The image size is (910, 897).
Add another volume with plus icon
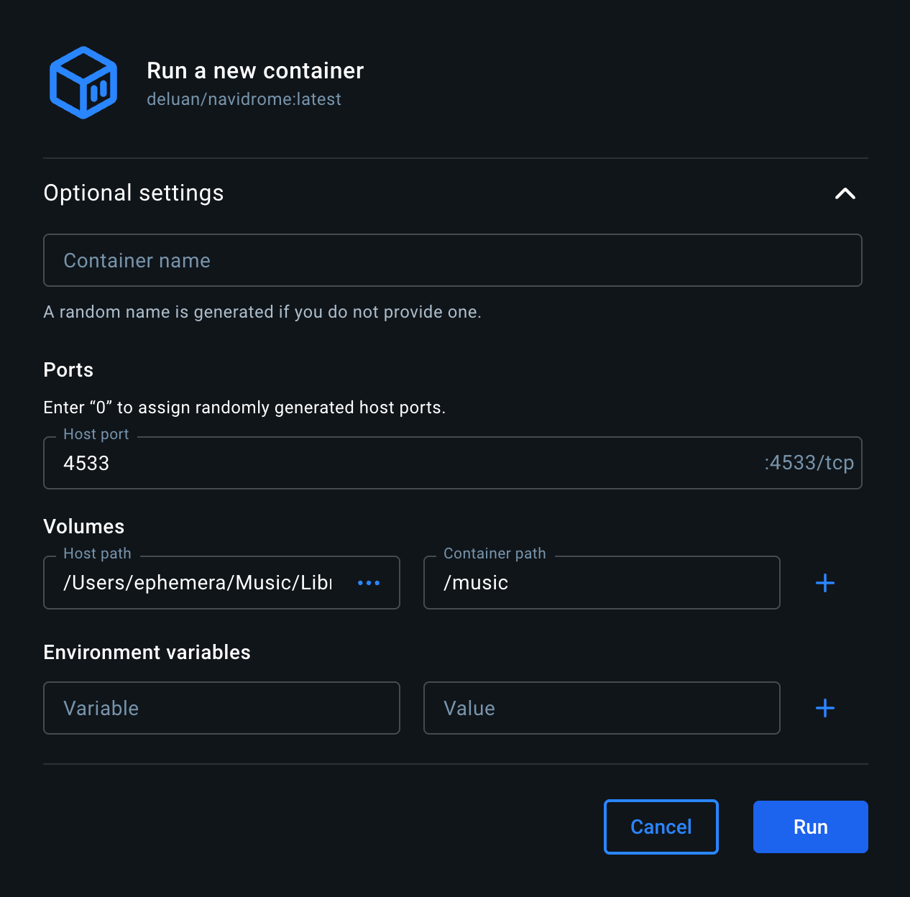click(x=825, y=583)
